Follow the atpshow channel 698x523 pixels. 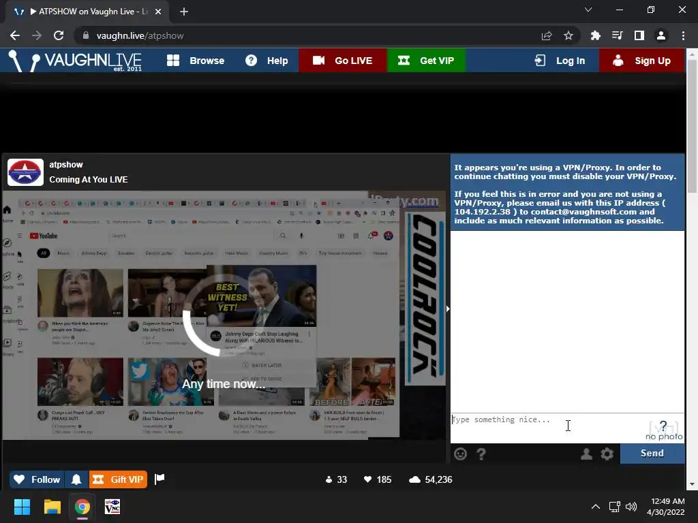(37, 479)
